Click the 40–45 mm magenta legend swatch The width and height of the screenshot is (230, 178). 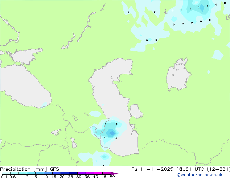[x=98, y=173]
